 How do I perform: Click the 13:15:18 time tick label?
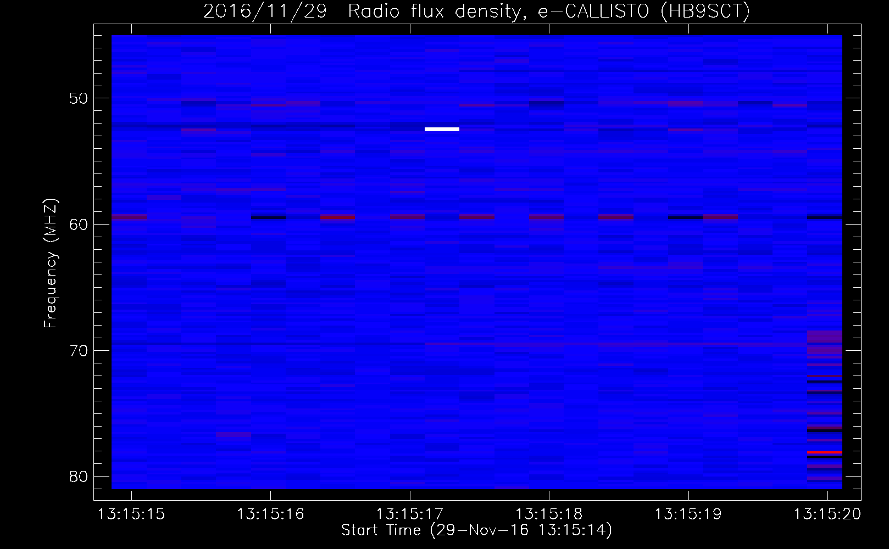(x=549, y=514)
